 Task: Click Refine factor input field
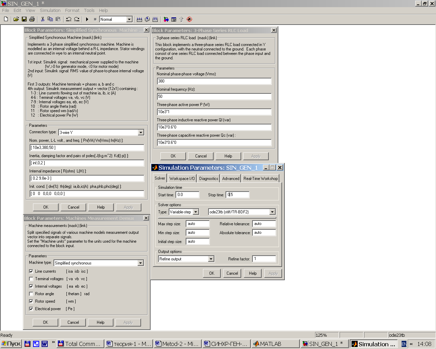tap(264, 259)
